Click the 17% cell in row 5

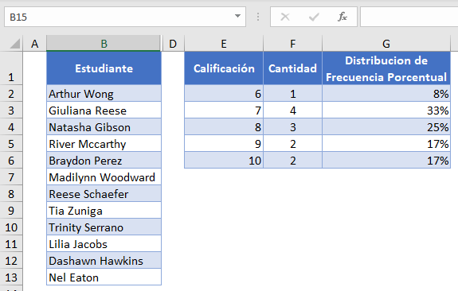click(386, 144)
